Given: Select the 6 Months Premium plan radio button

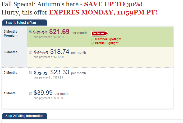Looking at the screenshot, I should [x=30, y=32].
